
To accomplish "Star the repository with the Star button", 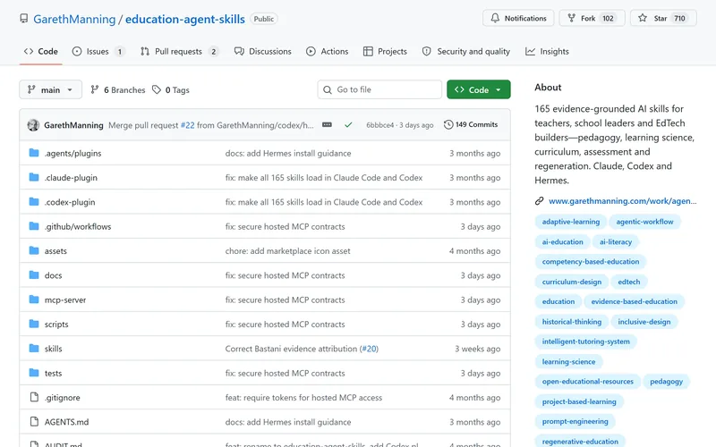I will [663, 18].
